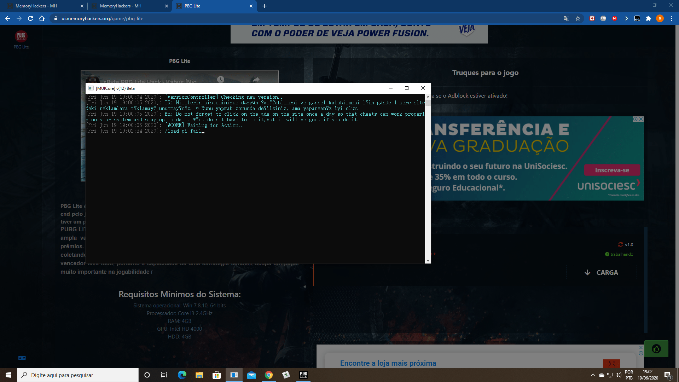Open a new browser tab
679x382 pixels.
pyautogui.click(x=265, y=6)
